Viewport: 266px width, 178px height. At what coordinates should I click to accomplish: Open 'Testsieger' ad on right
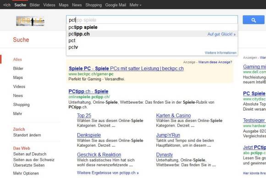(254, 120)
